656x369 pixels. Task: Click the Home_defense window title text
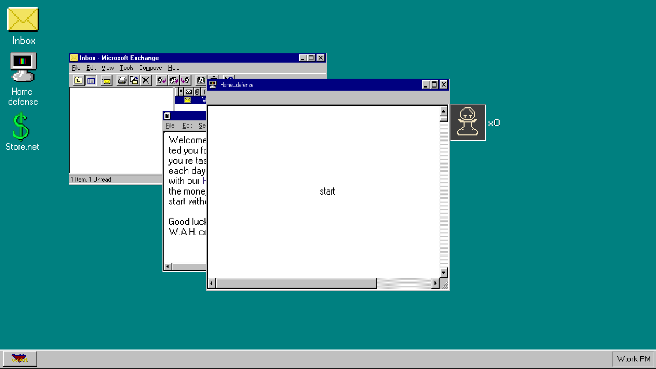[237, 85]
